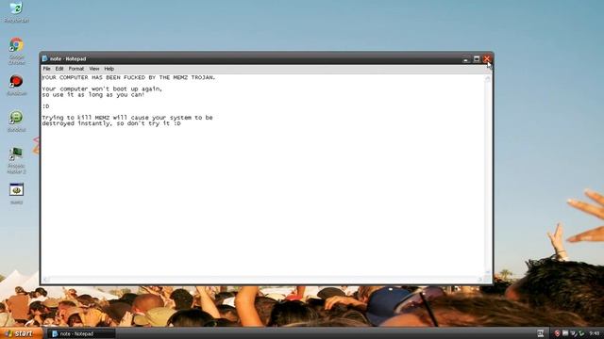Click the green tray icon beside the clock
The image size is (604, 339).
581,333
